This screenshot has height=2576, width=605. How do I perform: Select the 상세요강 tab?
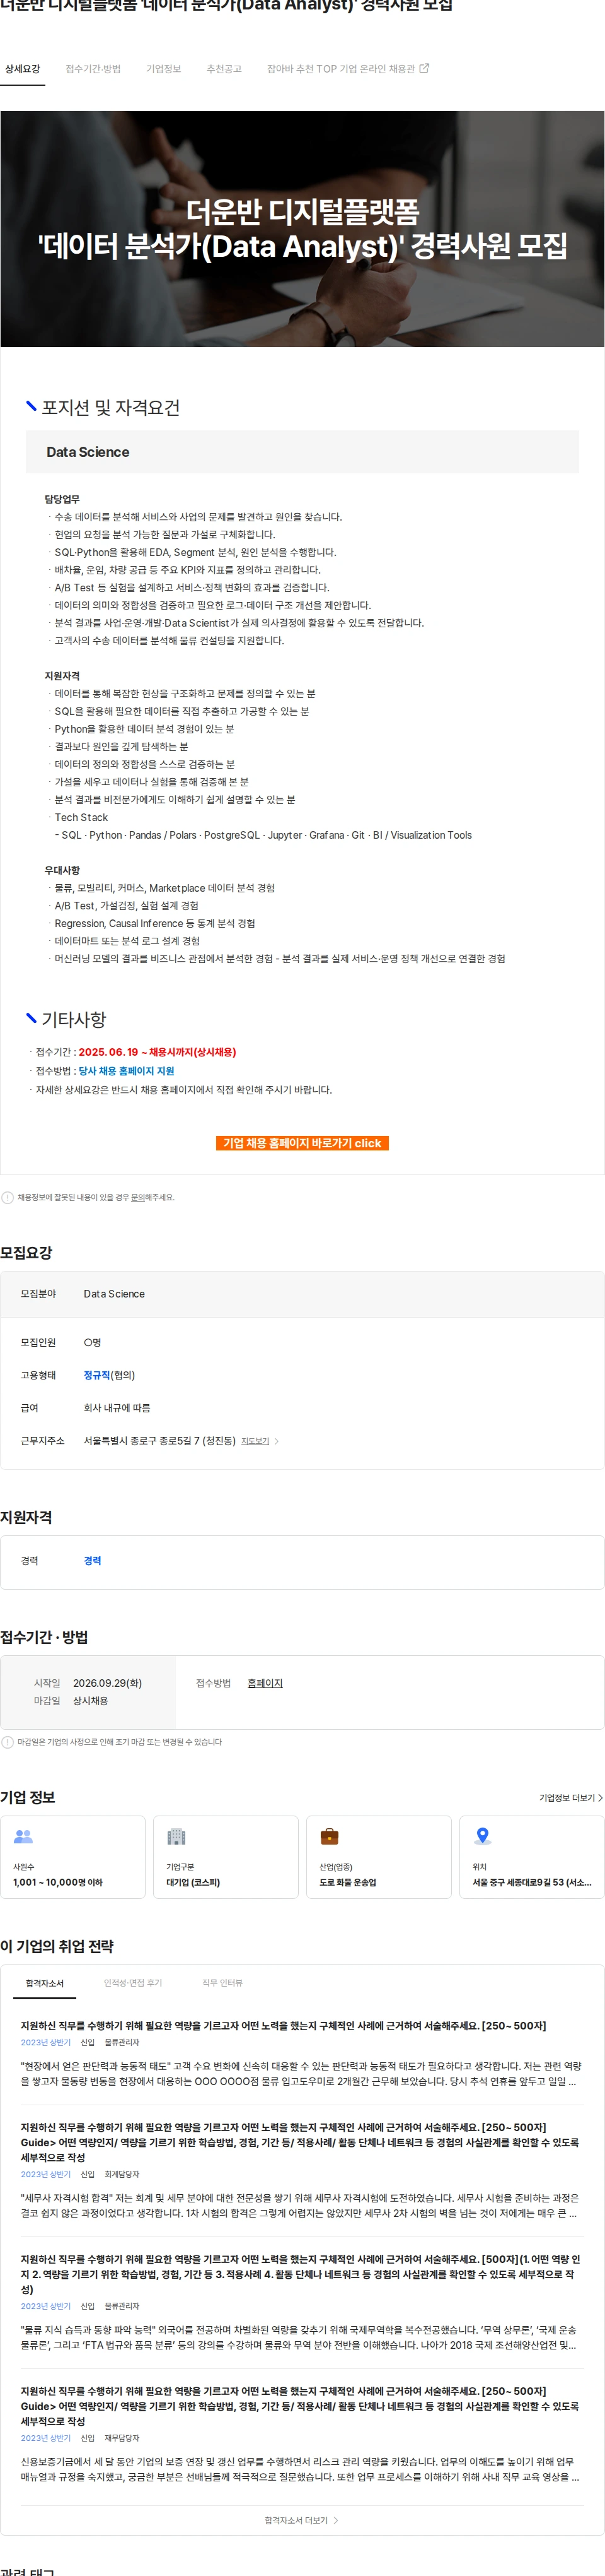tap(22, 69)
